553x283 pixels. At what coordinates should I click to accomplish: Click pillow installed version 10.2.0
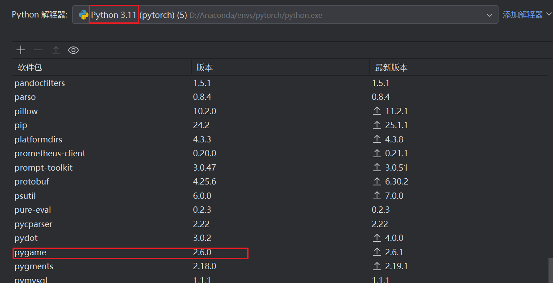pos(205,111)
